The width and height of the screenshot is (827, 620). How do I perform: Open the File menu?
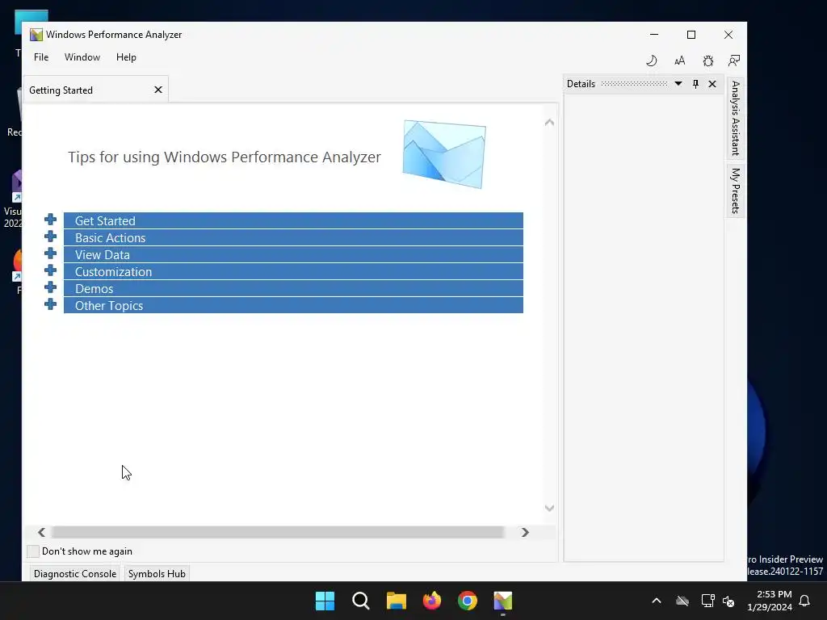[41, 57]
